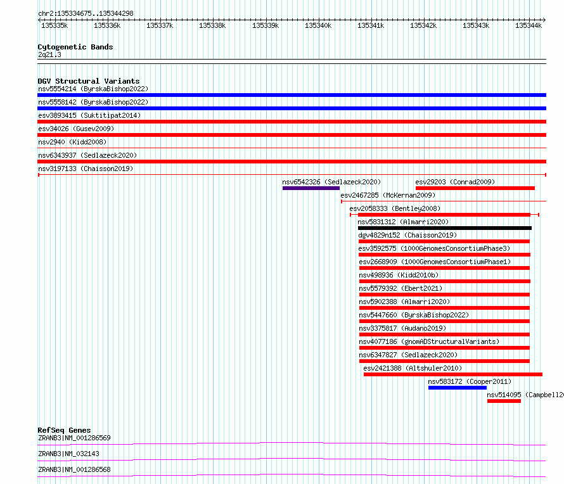Open esv2668909 (1000GenomesConsortiumPhase1) label
The image size is (564, 484).
click(435, 262)
